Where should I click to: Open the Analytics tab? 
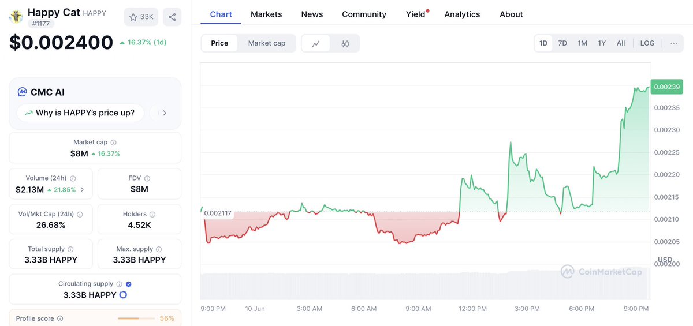click(x=462, y=14)
